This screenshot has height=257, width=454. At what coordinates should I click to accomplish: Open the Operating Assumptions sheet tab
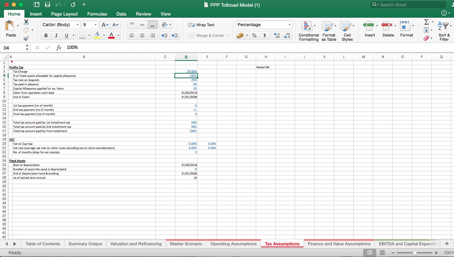pos(233,244)
